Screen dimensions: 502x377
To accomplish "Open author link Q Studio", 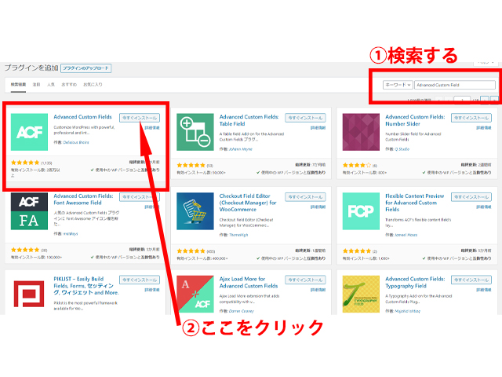I will 402,149.
